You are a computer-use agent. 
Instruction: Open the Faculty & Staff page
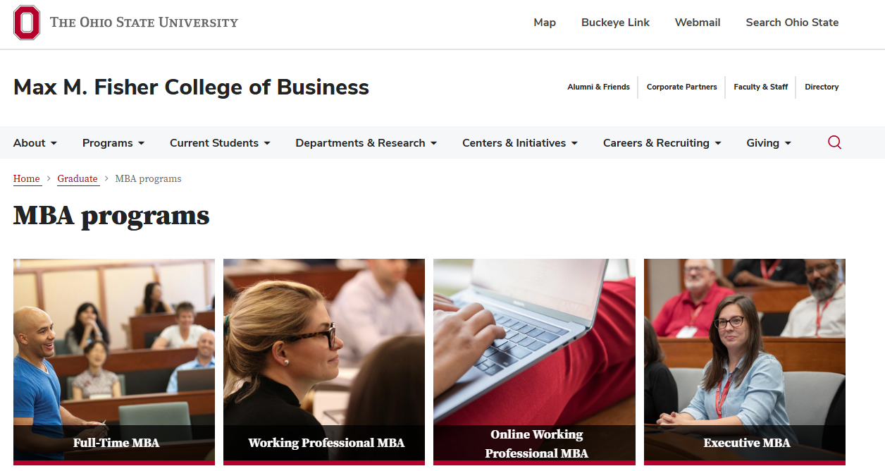[760, 87]
